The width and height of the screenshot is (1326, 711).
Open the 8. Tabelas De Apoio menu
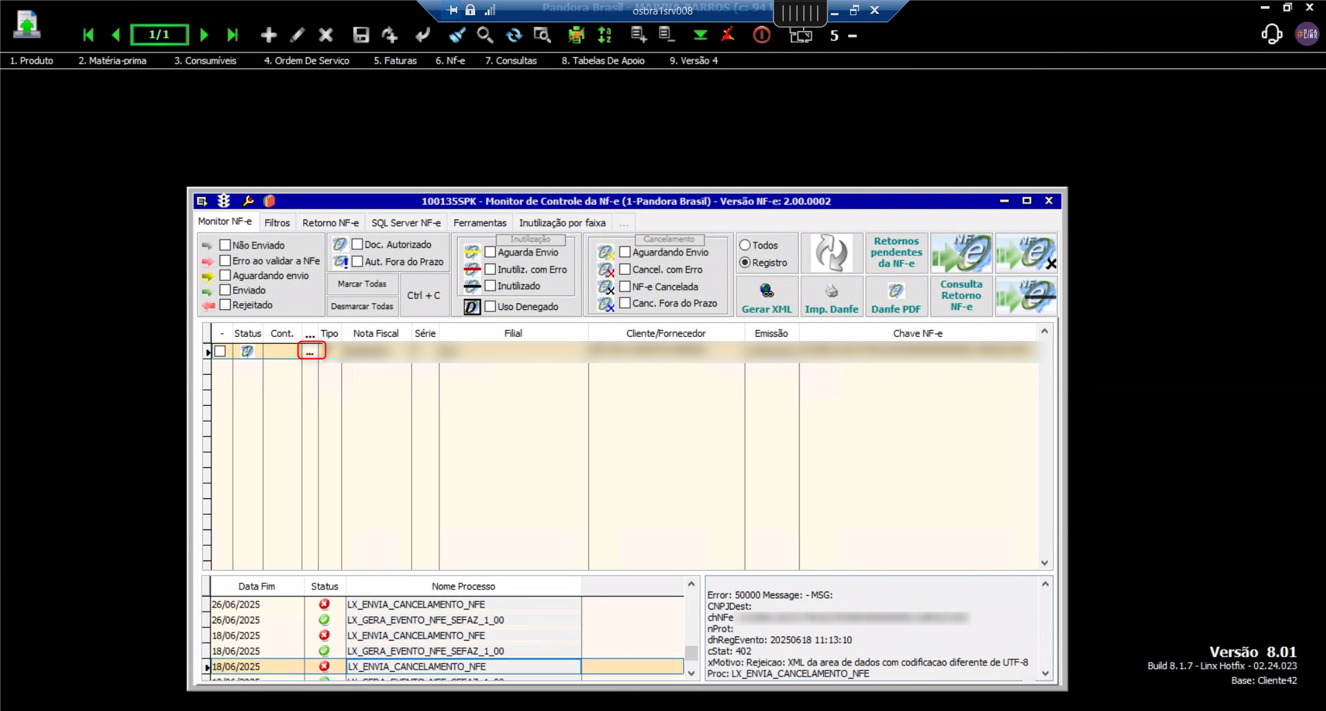(x=602, y=61)
